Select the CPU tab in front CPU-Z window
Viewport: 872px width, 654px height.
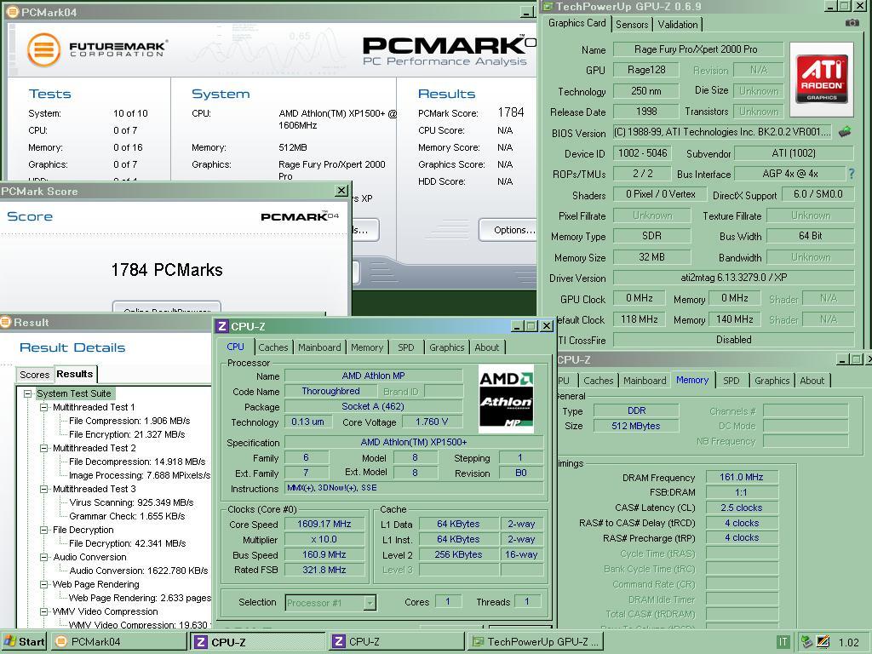(235, 347)
